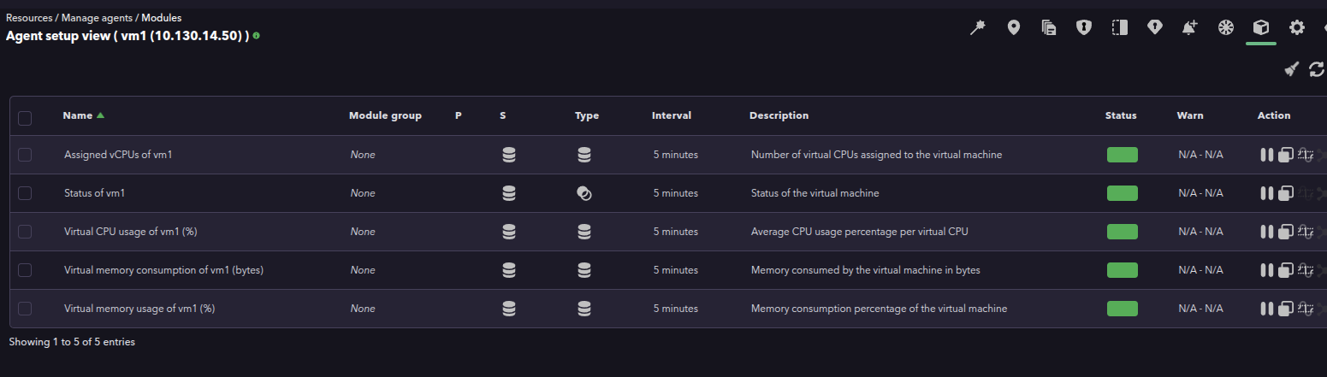Click the broom cleanup icon
The height and width of the screenshot is (377, 1327).
pos(1292,69)
